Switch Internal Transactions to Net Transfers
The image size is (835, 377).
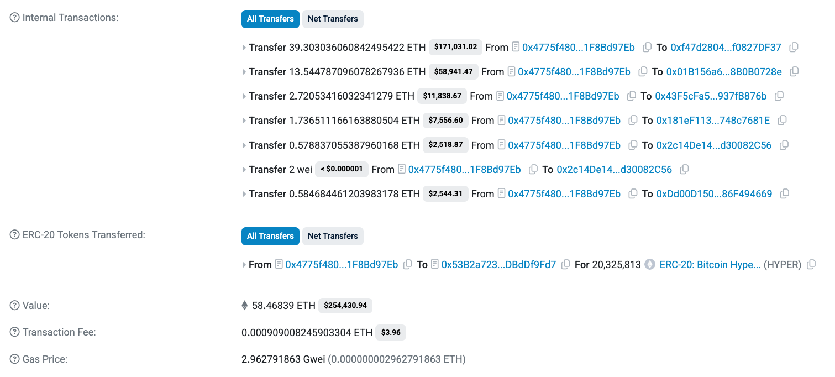(x=333, y=19)
